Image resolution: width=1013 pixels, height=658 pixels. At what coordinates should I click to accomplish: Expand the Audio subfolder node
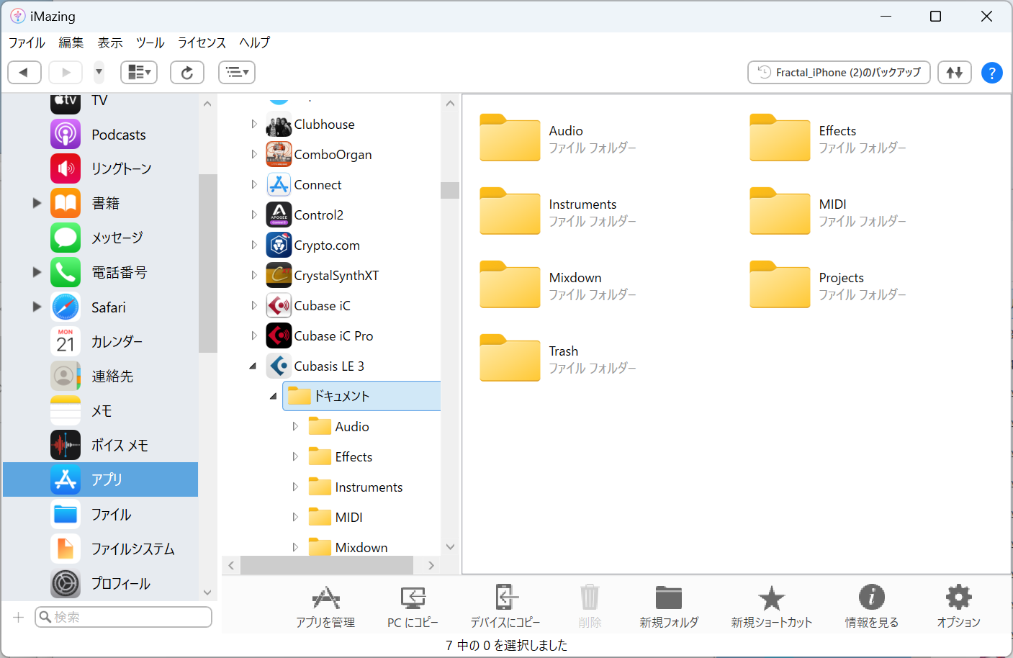[x=294, y=427]
